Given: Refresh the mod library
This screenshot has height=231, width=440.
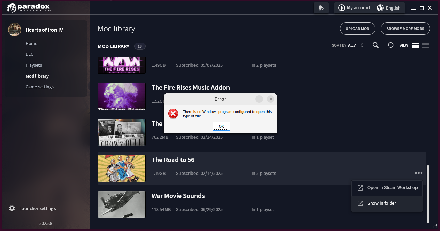Looking at the screenshot, I should point(390,45).
